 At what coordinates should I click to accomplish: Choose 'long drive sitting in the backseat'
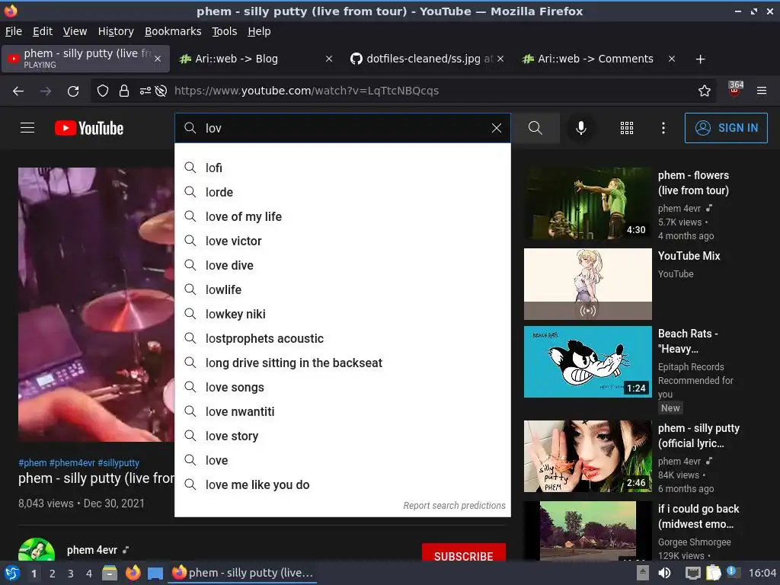342,363
